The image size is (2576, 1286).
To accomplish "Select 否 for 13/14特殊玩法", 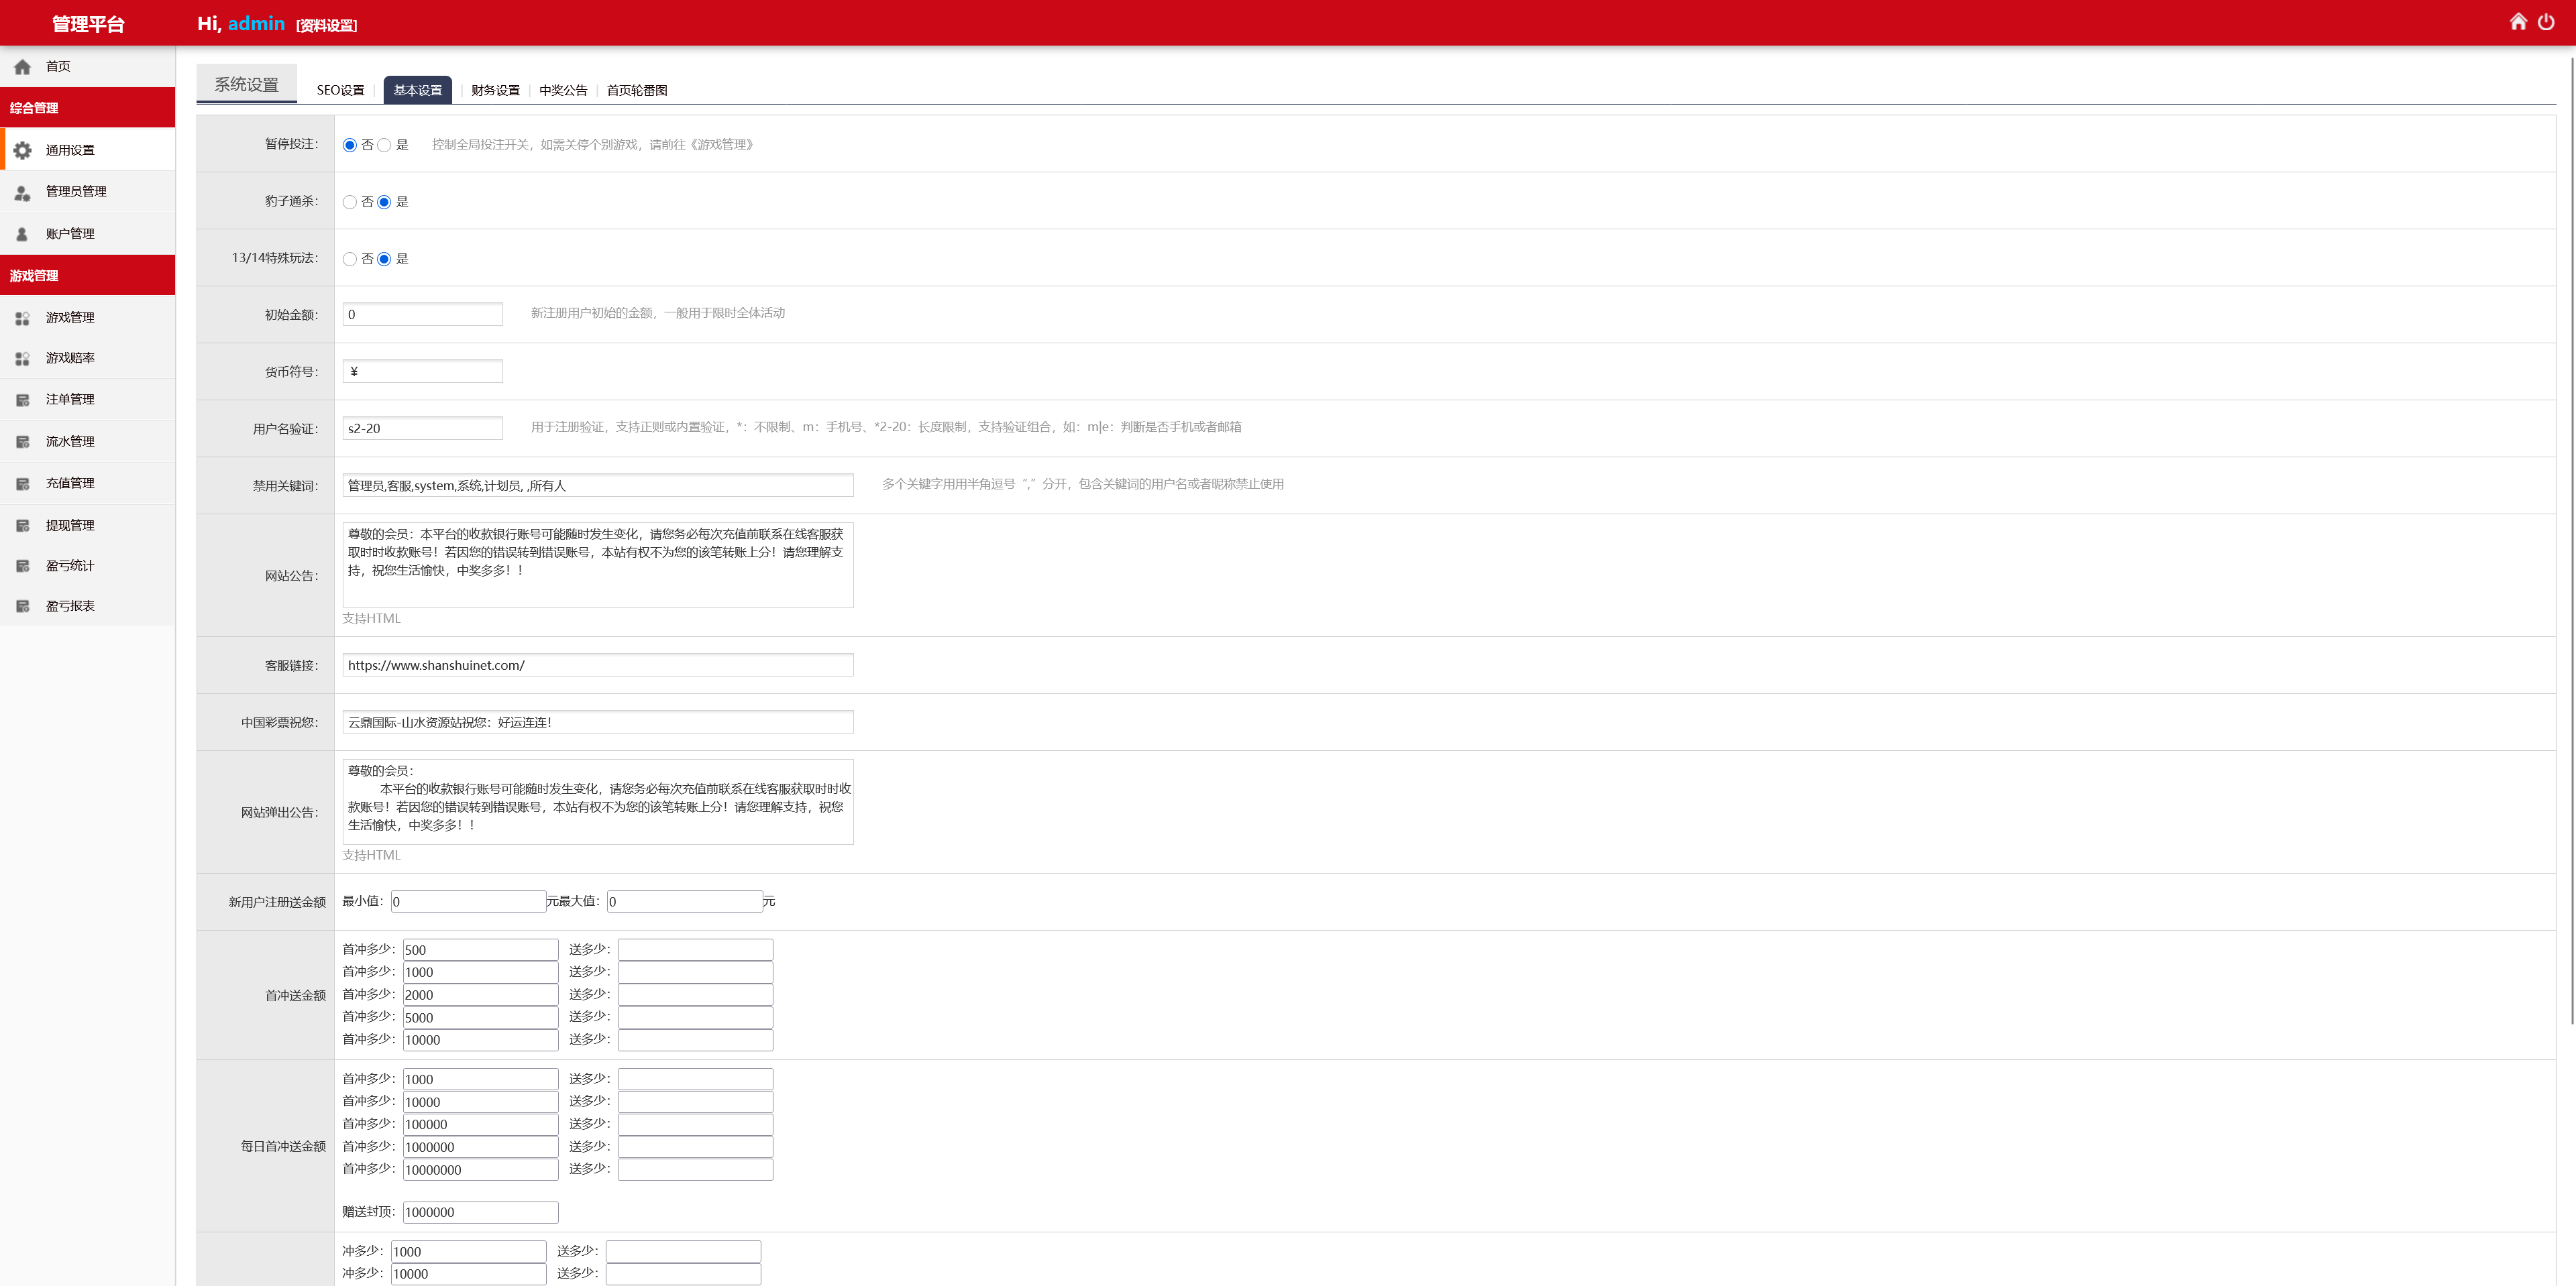I will [x=350, y=259].
